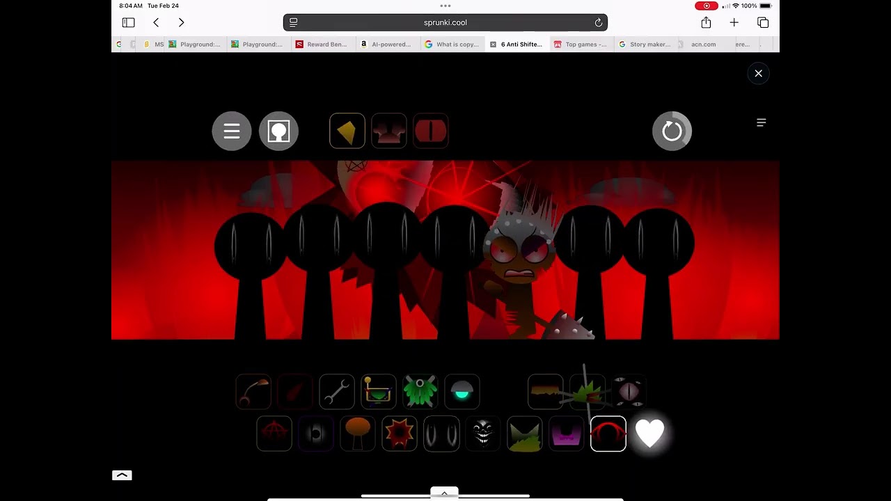Screen dimensions: 891x501
Task: Open the Safari share sheet
Action: click(706, 22)
